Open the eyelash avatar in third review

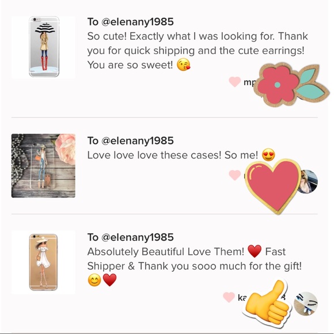pyautogui.click(x=306, y=303)
